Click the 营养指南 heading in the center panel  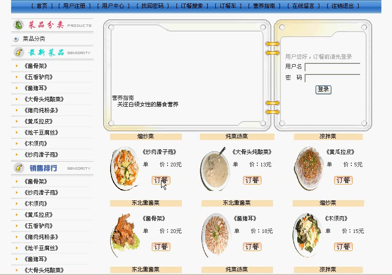coord(123,98)
